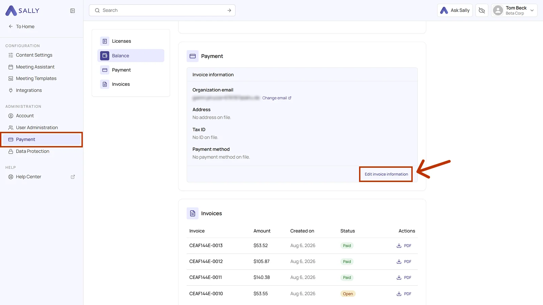
Task: Click the Ask Sally logo icon
Action: coord(444,11)
